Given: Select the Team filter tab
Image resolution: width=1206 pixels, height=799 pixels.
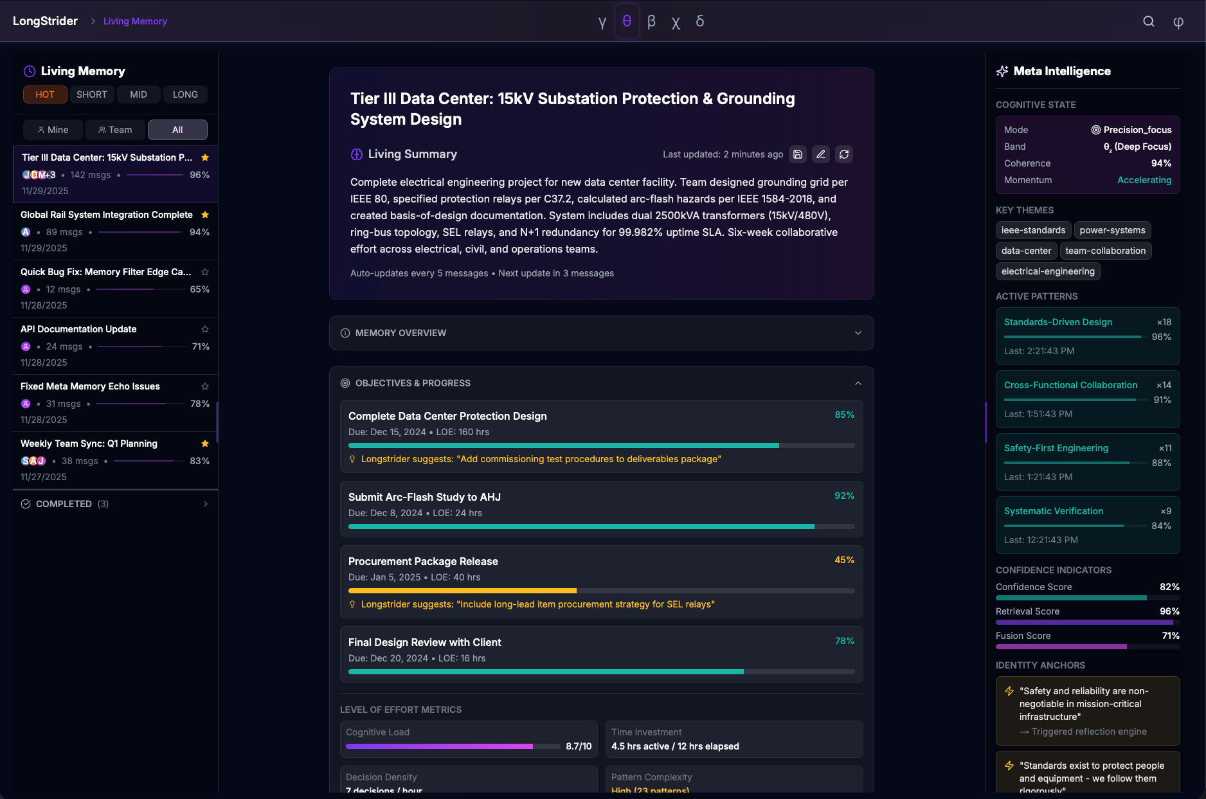Looking at the screenshot, I should (x=115, y=130).
